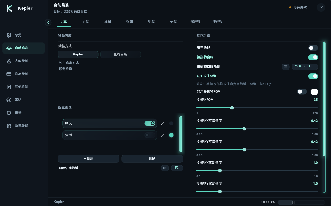Click the 其他绘制 document icon
Screen dimensions: 331x206
[x=9, y=87]
